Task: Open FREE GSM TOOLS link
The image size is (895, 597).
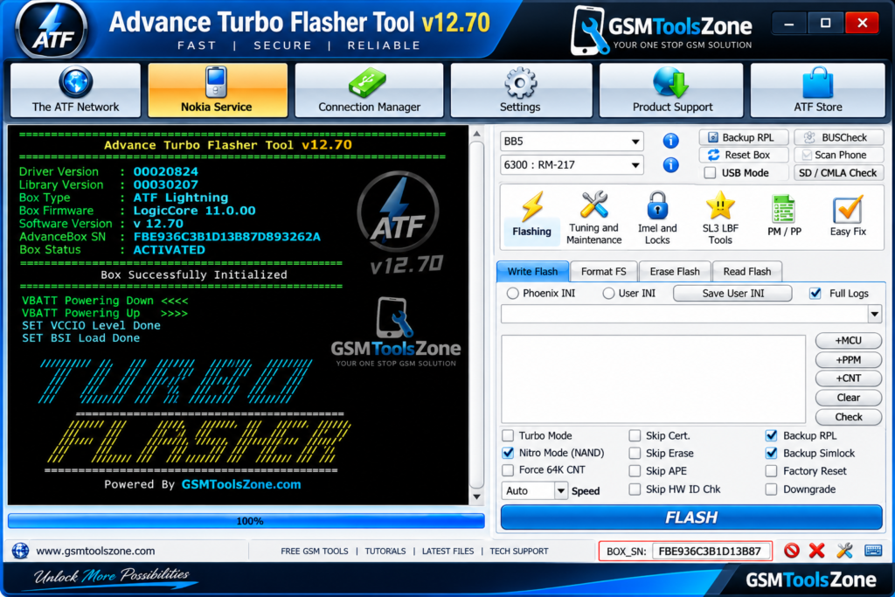Action: click(x=315, y=551)
